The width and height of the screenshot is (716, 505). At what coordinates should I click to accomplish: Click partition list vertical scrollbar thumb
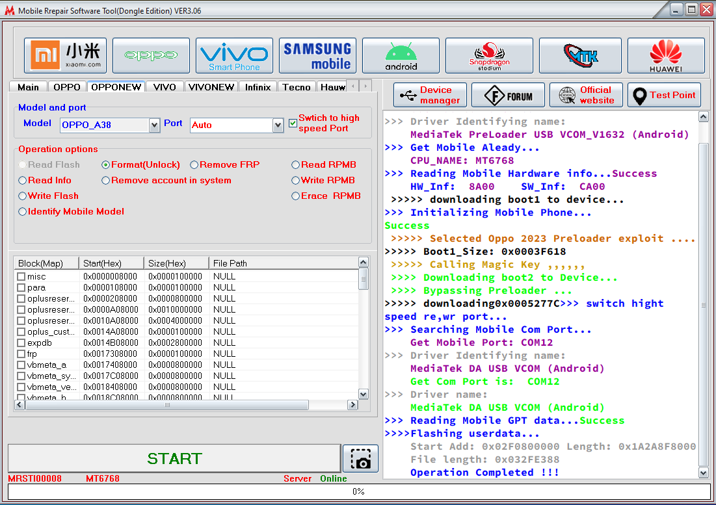click(364, 279)
